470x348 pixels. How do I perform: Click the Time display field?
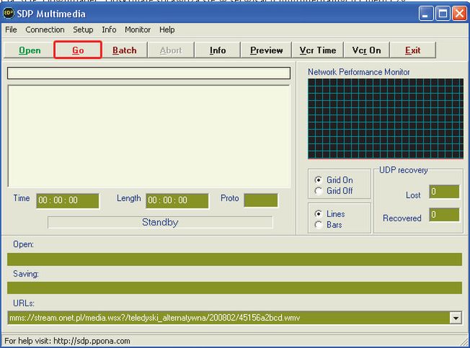tap(68, 200)
